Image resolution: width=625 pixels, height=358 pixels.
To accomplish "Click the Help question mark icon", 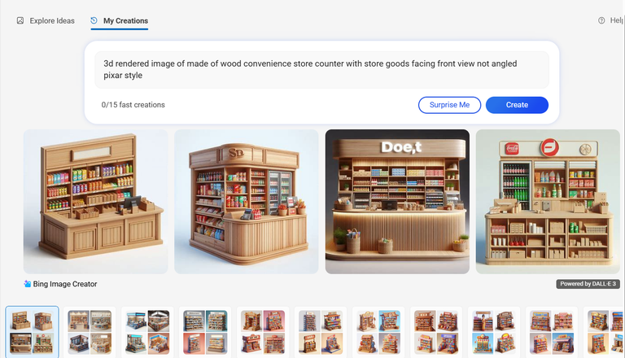I will [x=601, y=20].
